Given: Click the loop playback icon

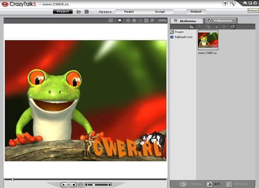Looking at the screenshot, I should click(x=80, y=185).
